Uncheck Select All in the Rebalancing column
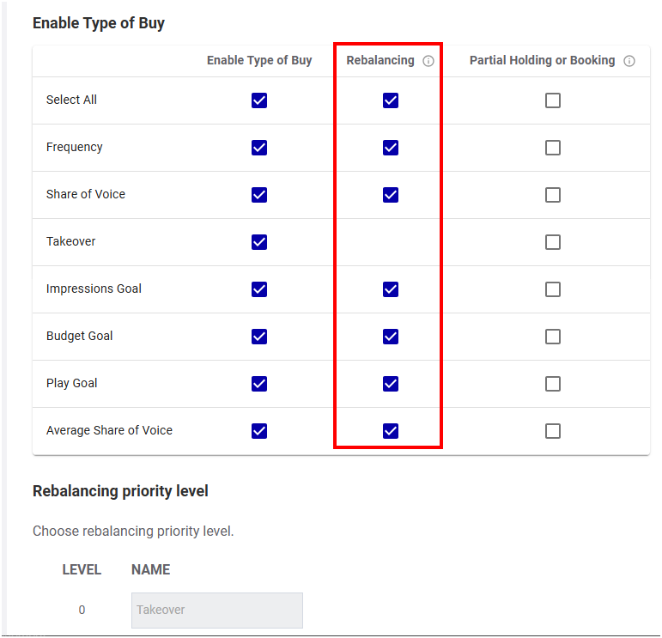The width and height of the screenshot is (662, 638). (x=391, y=100)
